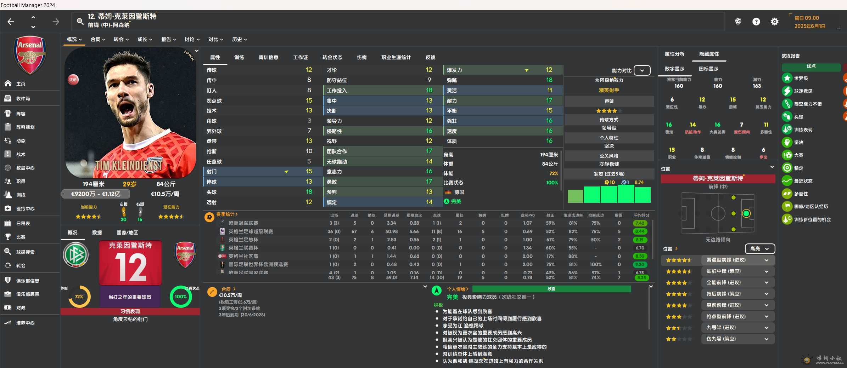Switch to 图标显示 icon display mode

(x=708, y=69)
